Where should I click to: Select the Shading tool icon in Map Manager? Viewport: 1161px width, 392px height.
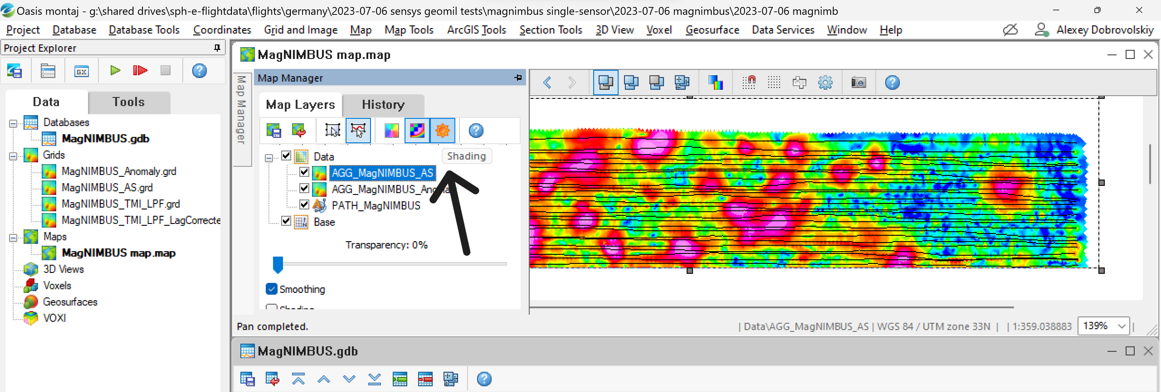click(x=443, y=131)
